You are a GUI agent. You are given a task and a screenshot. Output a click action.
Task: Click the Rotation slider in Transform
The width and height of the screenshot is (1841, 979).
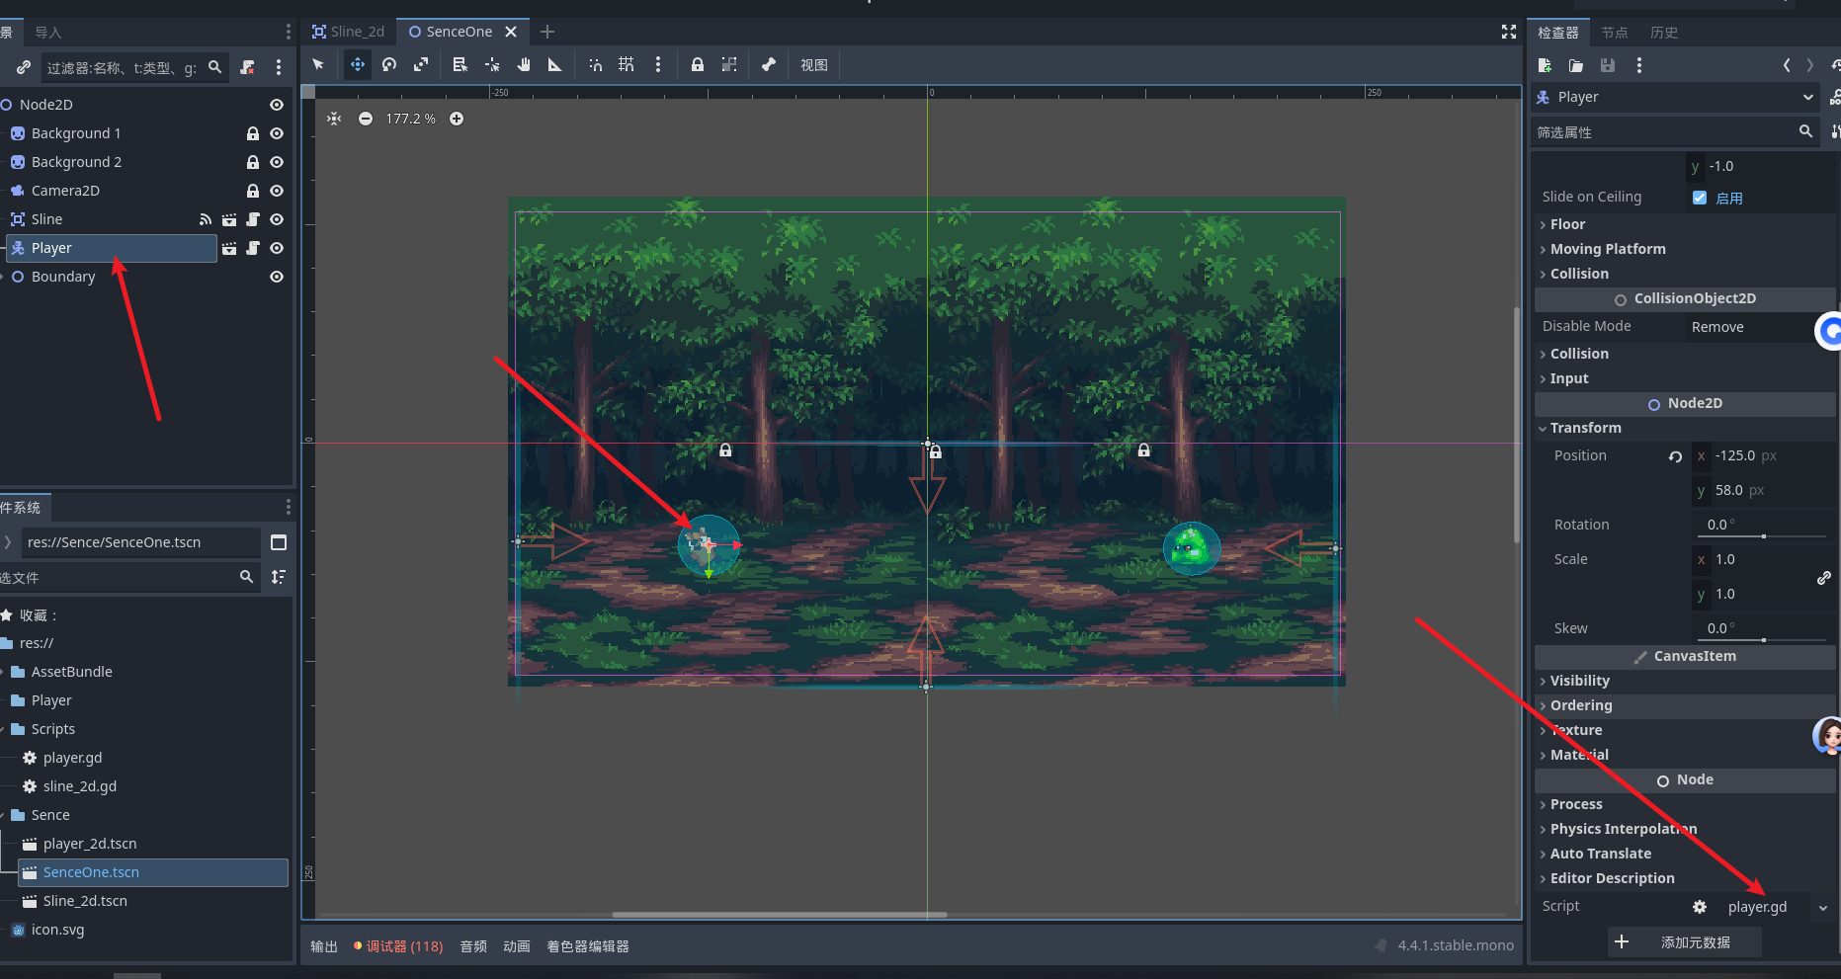click(1765, 535)
